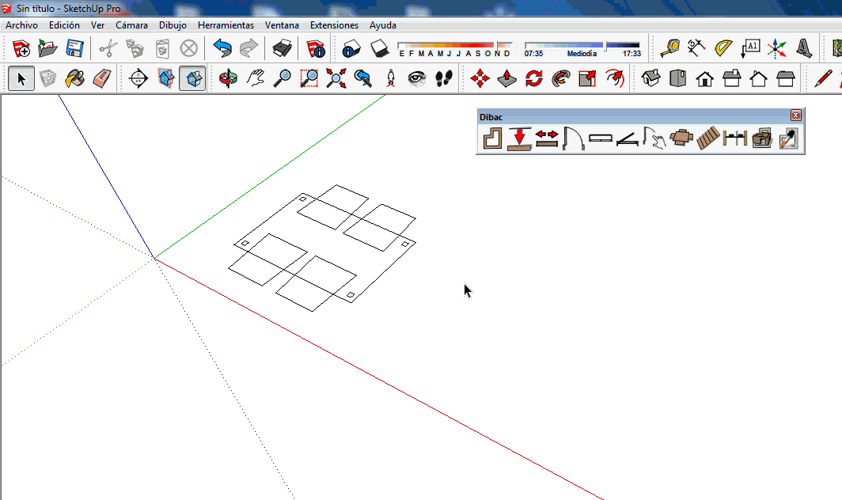Click the Paint Bucket tool
The height and width of the screenshot is (500, 842).
click(x=75, y=78)
